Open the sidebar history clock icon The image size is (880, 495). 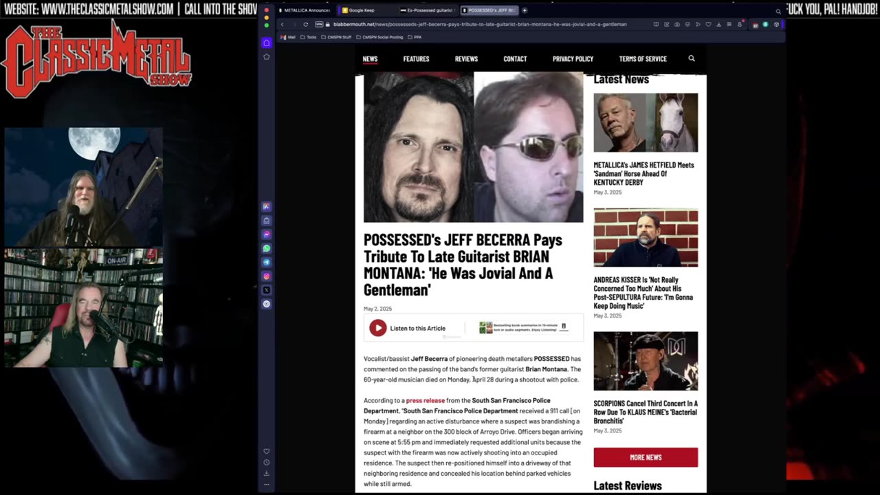267,463
